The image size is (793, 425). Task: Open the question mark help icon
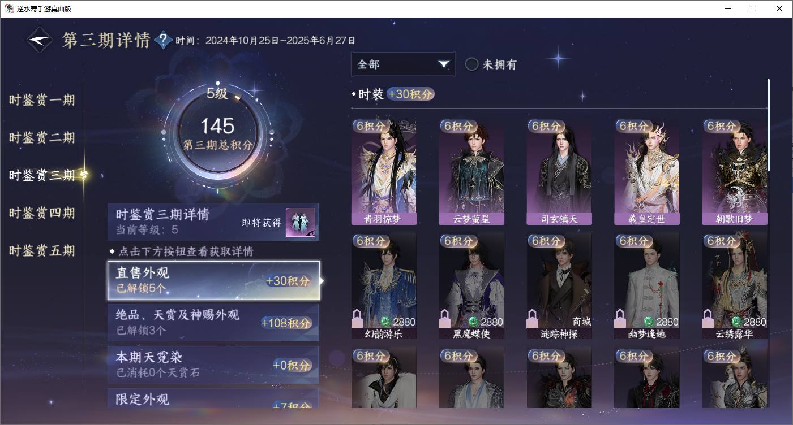pos(163,40)
